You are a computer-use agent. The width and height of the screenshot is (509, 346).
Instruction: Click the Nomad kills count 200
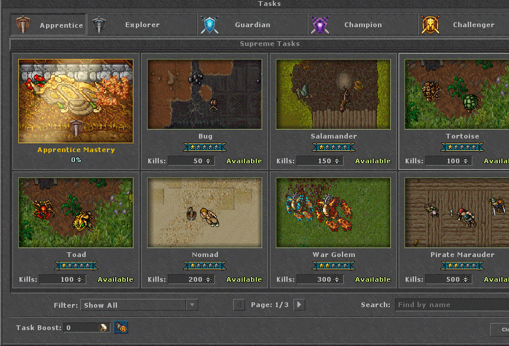tap(195, 279)
